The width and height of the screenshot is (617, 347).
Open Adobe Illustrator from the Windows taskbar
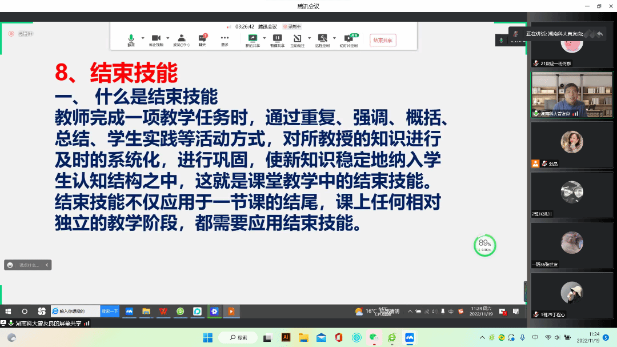tap(286, 337)
